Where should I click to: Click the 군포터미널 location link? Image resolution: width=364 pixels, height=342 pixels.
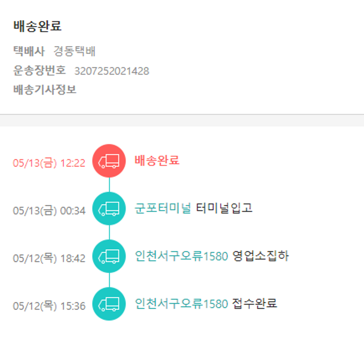point(163,208)
